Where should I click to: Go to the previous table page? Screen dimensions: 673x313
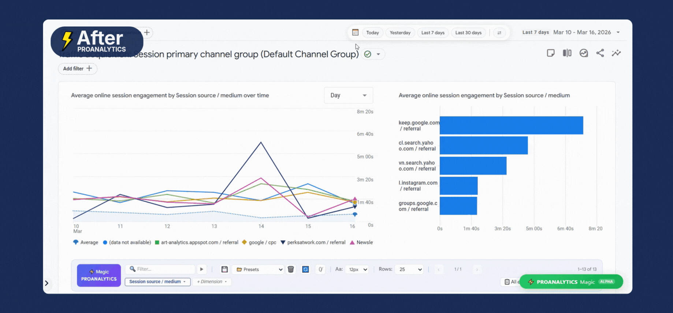click(x=439, y=269)
